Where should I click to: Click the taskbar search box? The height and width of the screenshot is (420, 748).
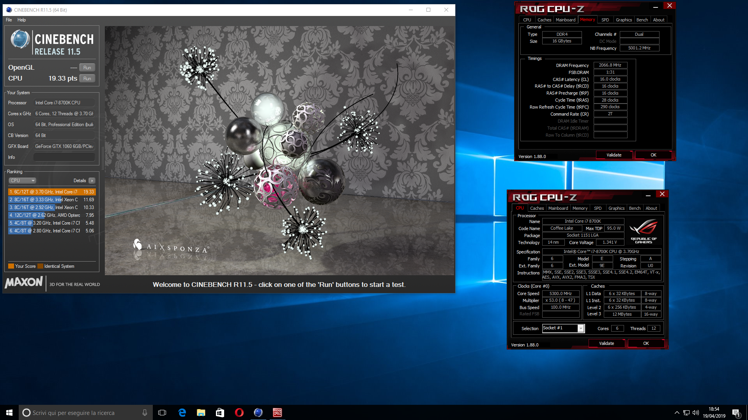pos(85,413)
